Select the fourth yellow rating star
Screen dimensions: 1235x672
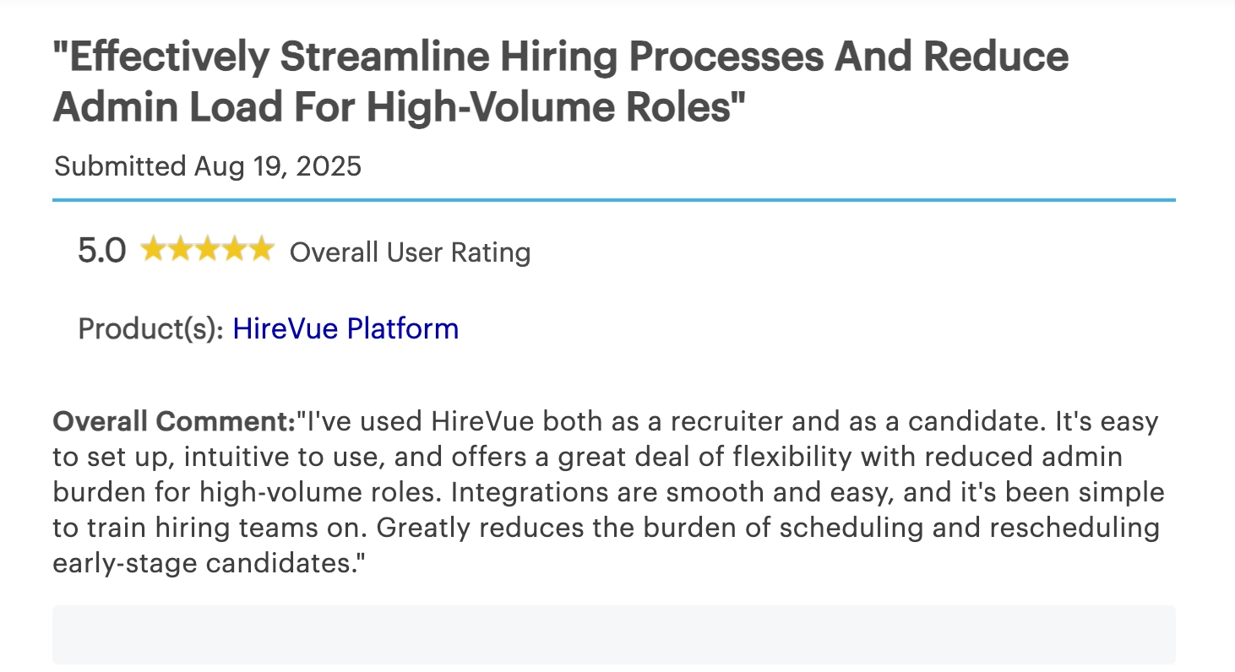coord(235,250)
